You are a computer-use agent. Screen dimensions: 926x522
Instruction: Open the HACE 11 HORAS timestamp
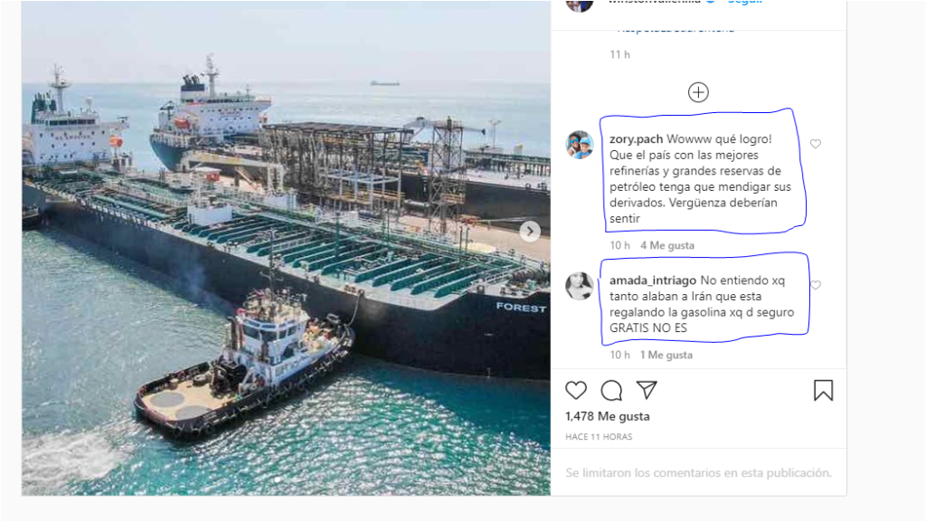pos(599,437)
